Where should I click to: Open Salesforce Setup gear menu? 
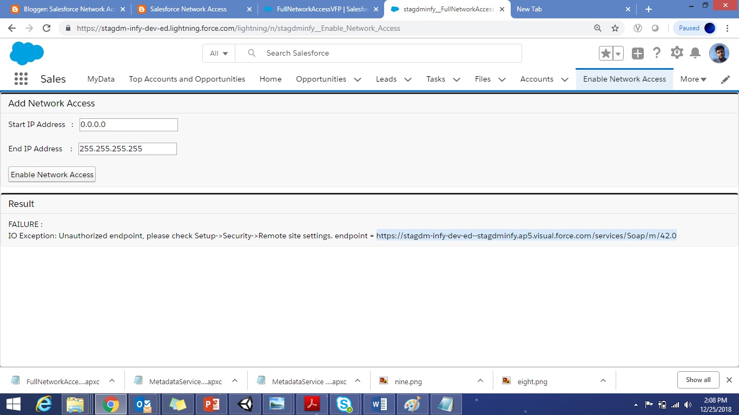coord(676,52)
